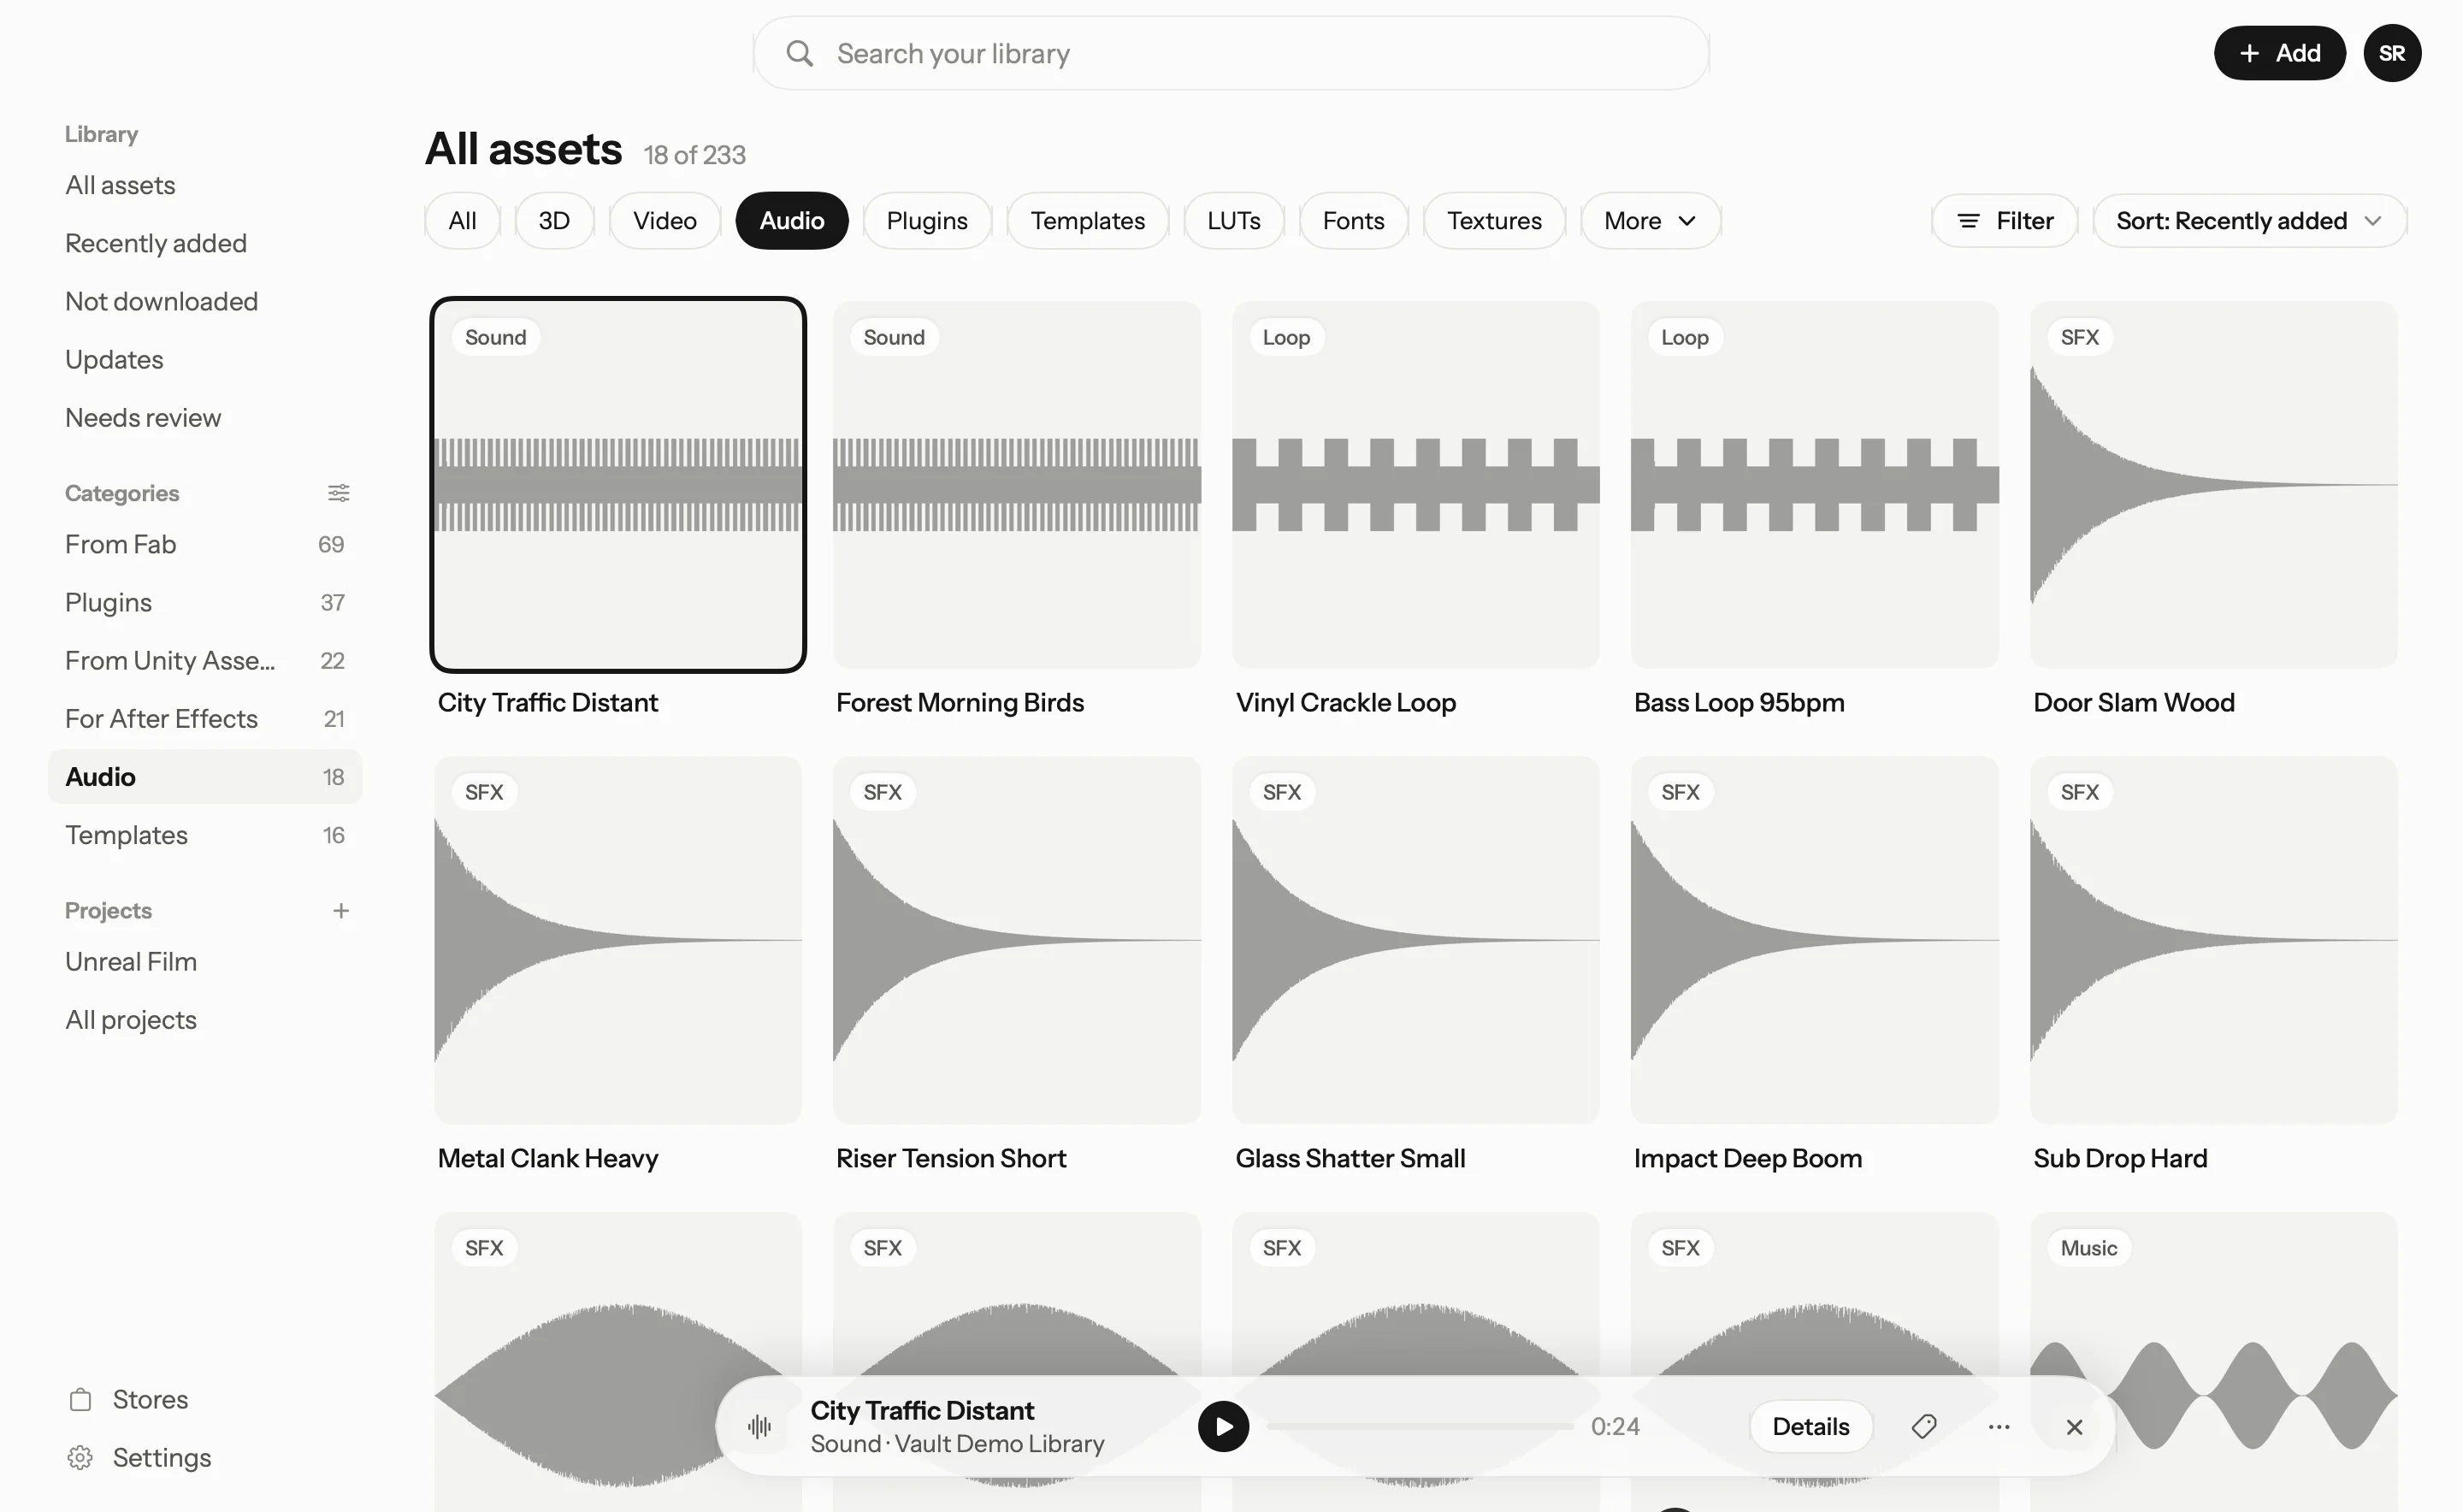Select the Sub Drop Hard thumbnail
Viewport: 2463px width, 1512px height.
pos(2213,940)
